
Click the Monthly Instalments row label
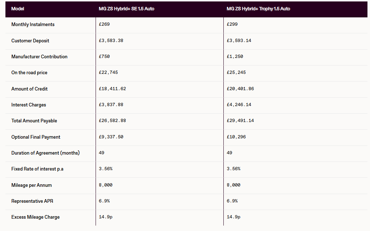[x=33, y=25]
